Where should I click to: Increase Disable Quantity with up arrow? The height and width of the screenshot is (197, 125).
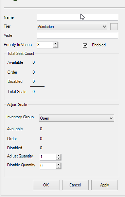(x=58, y=165)
